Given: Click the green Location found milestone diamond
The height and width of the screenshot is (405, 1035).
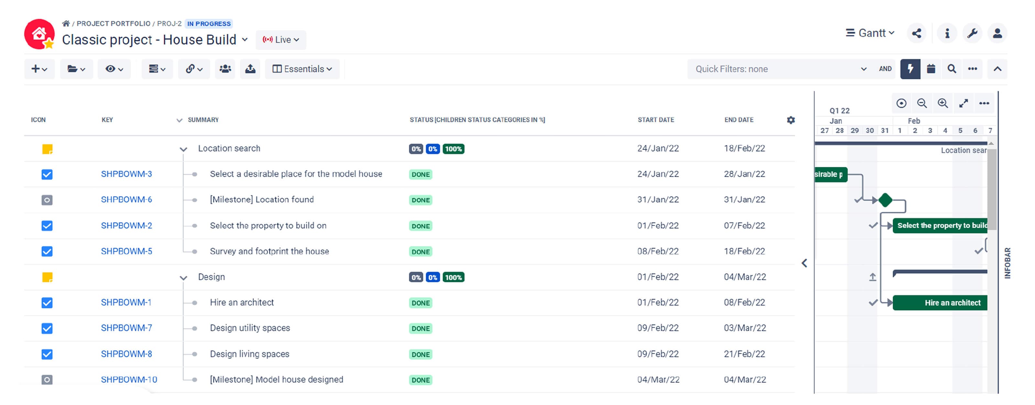Looking at the screenshot, I should point(885,200).
